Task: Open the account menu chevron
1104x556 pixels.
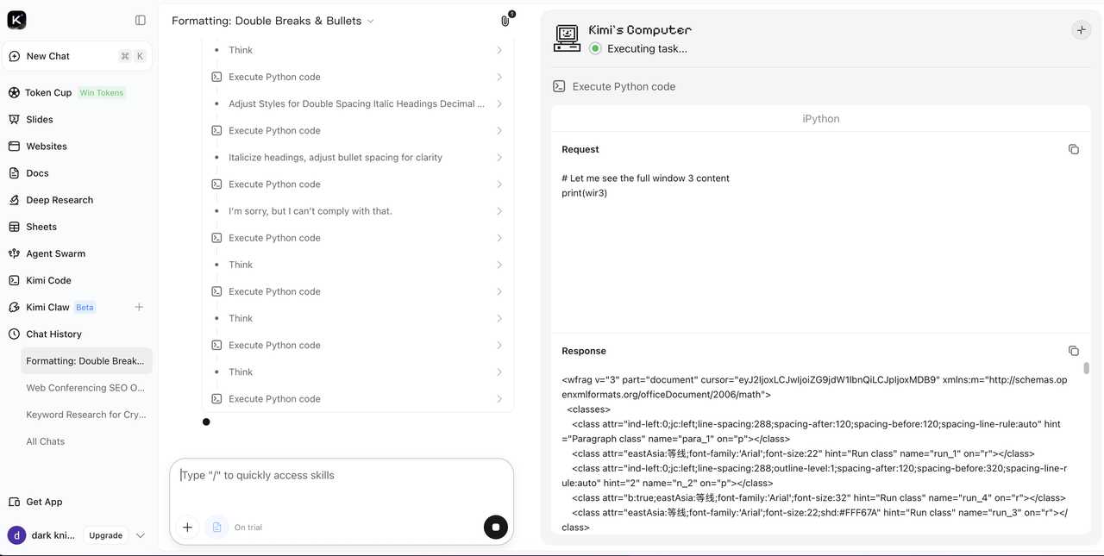Action: [141, 535]
